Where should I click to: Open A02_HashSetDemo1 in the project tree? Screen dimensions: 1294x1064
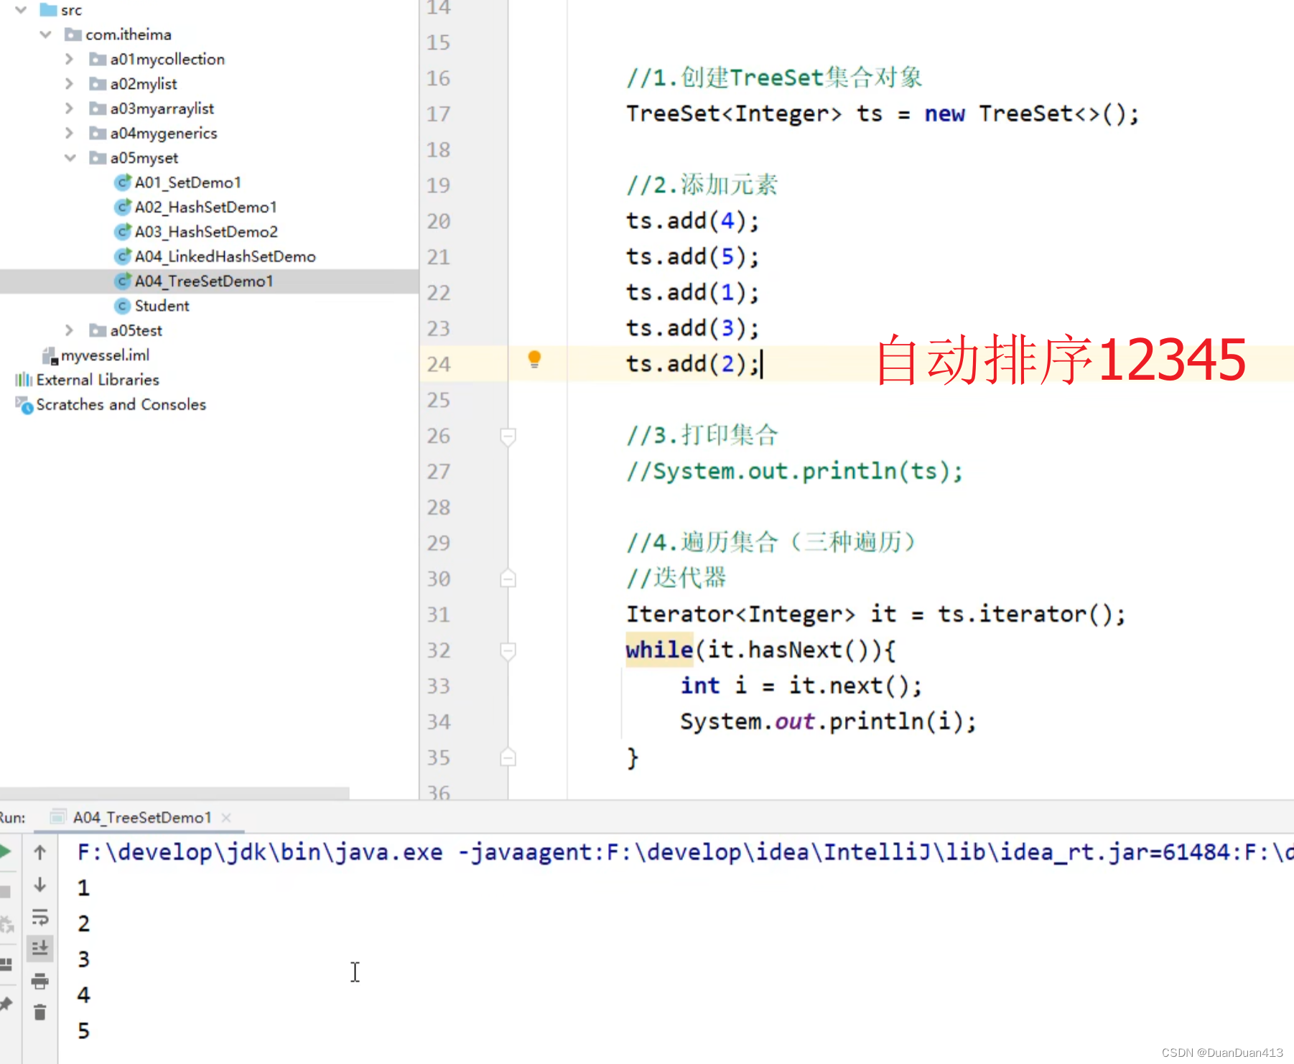(206, 207)
